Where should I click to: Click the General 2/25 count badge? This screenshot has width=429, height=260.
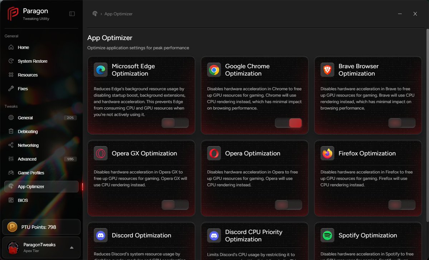point(70,118)
